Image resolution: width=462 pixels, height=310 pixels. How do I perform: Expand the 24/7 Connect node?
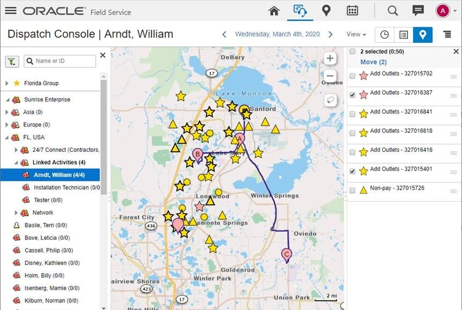(16, 150)
